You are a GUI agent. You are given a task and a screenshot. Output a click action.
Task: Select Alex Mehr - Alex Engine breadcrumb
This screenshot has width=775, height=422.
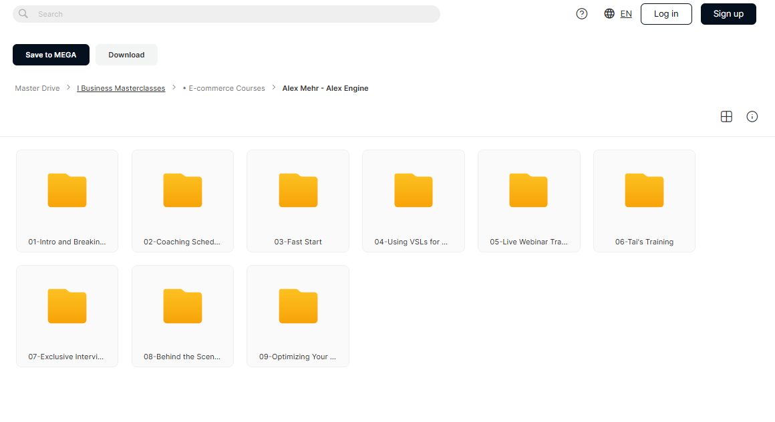[x=325, y=88]
